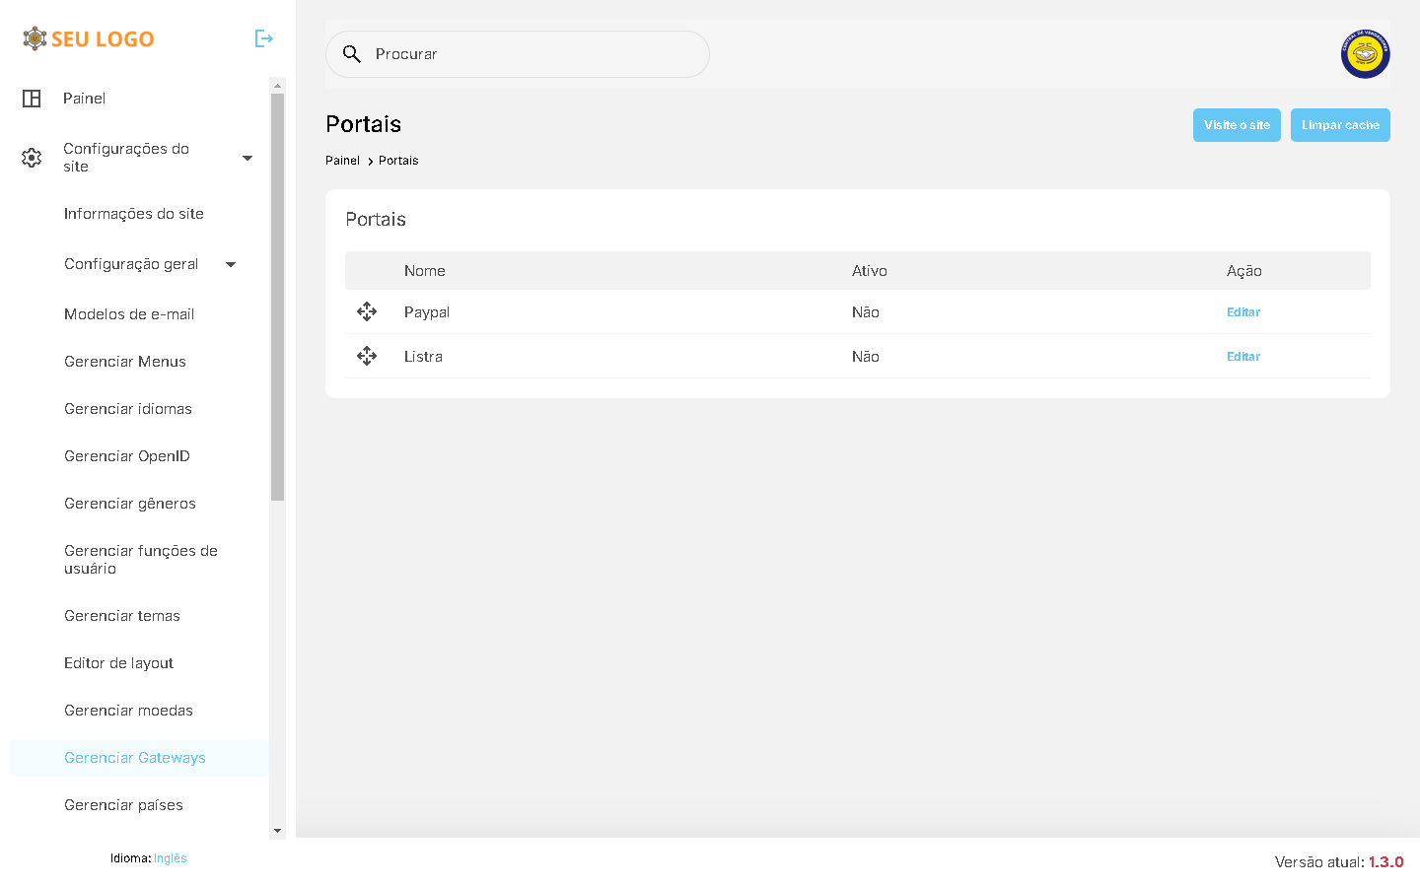The height and width of the screenshot is (887, 1420).
Task: Edit the Listra gateway
Action: (1242, 357)
